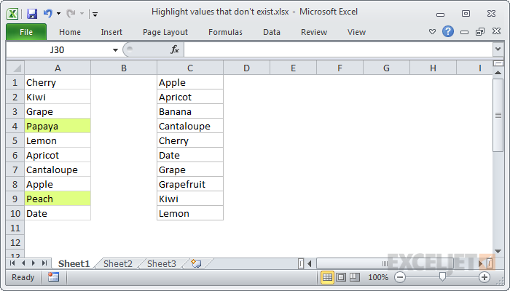This screenshot has width=510, height=291.
Task: Switch to Page Layout view
Action: pos(341,277)
